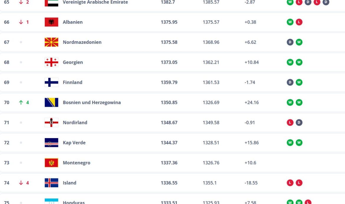Click the Northern Ireland flag icon
The width and height of the screenshot is (345, 204).
[x=51, y=123]
